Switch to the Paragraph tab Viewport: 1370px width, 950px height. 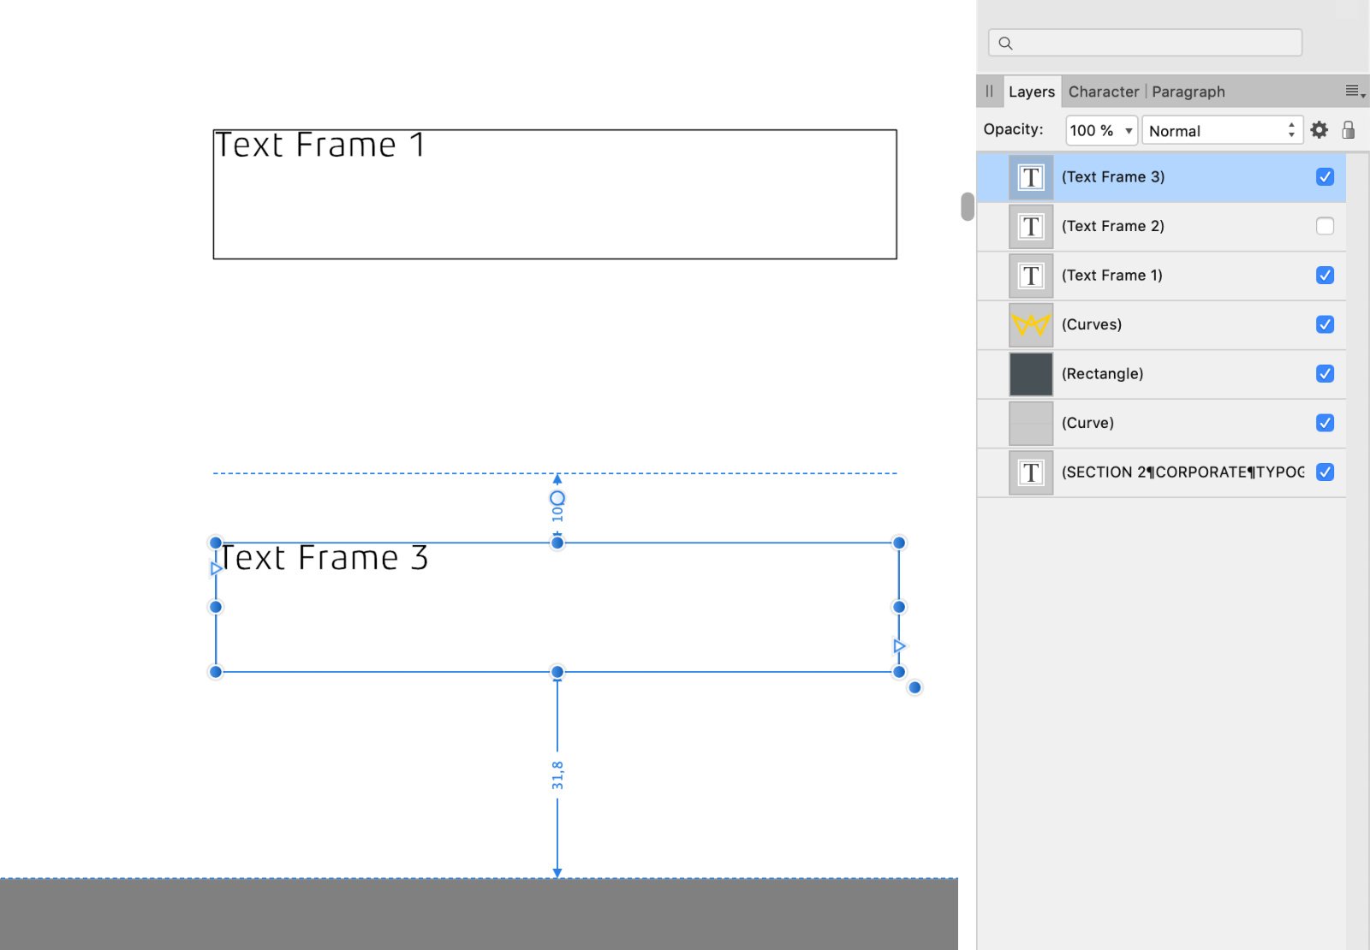[1188, 92]
